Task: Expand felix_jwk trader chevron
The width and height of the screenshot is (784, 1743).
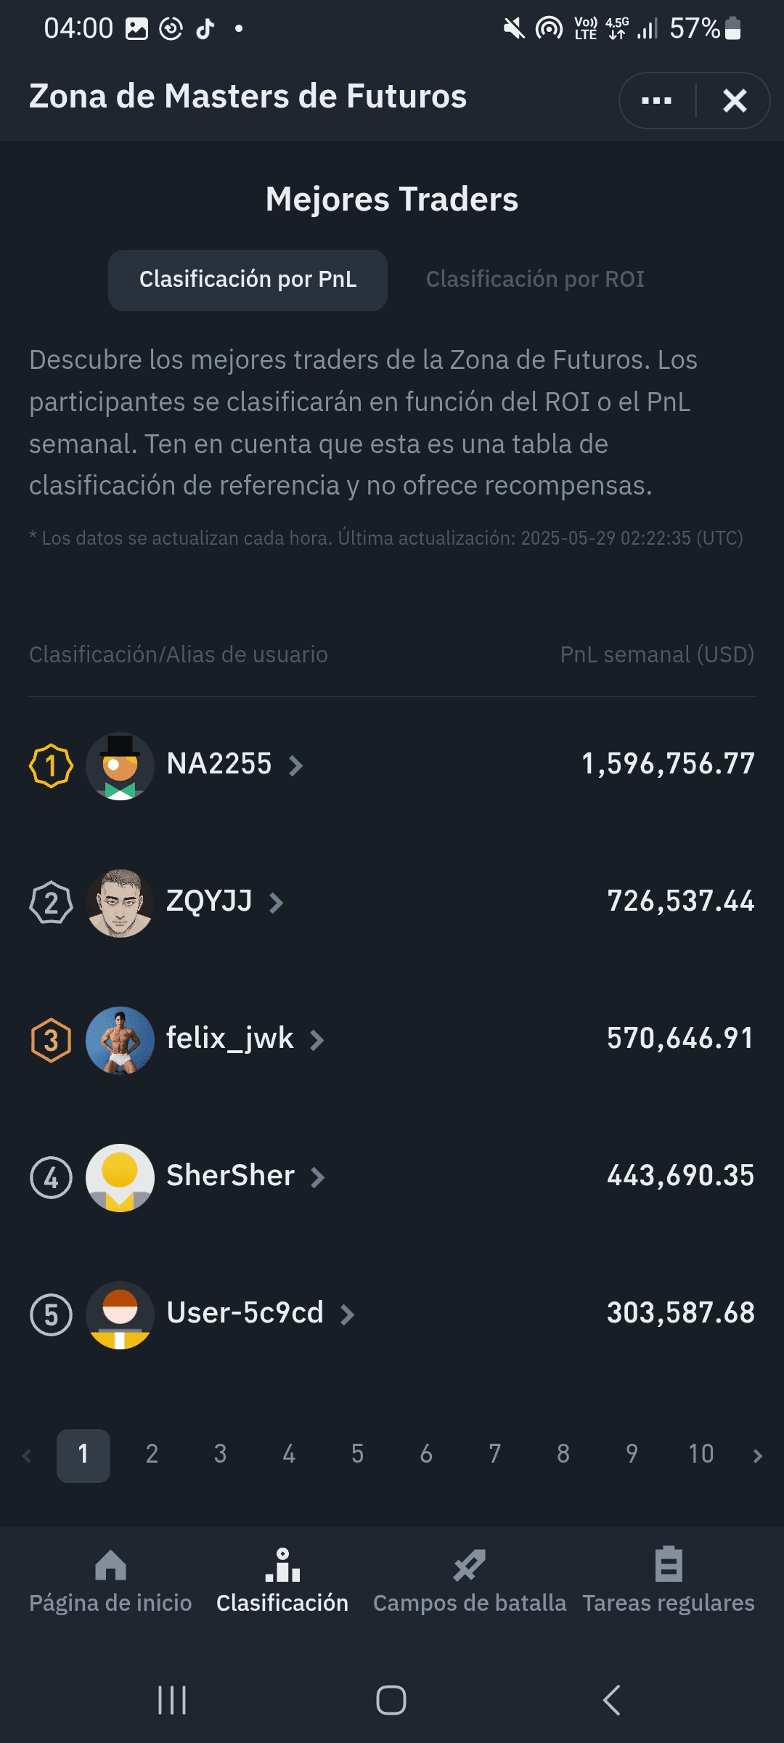Action: point(317,1040)
